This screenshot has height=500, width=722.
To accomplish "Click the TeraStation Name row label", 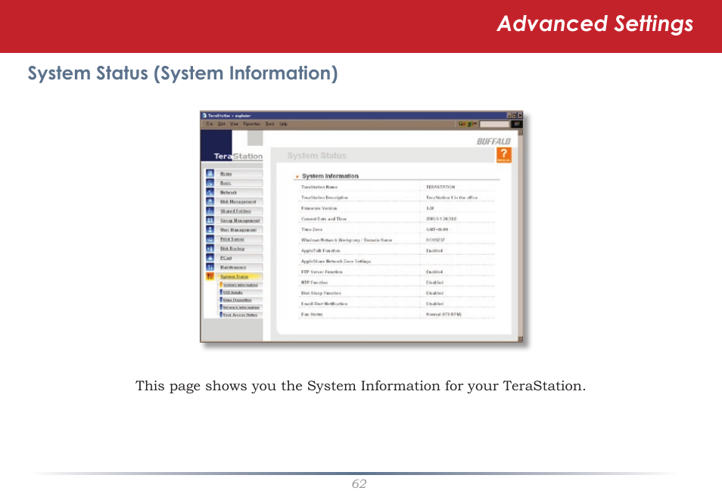I will click(319, 187).
